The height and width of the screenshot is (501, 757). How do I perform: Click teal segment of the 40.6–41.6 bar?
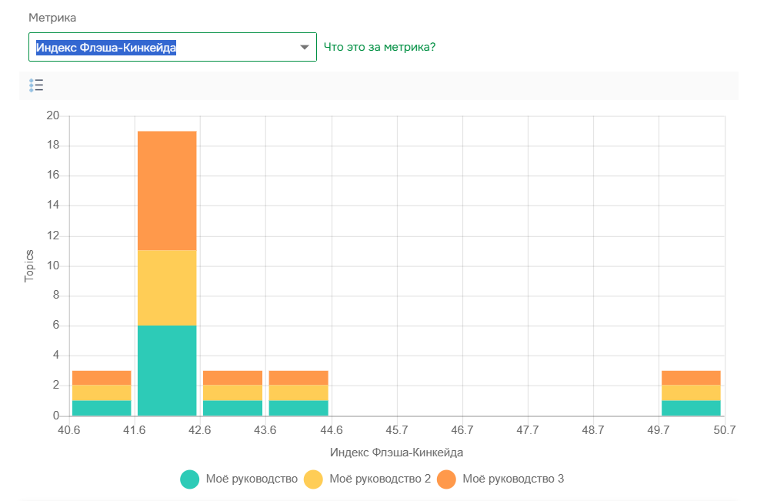pos(102,408)
